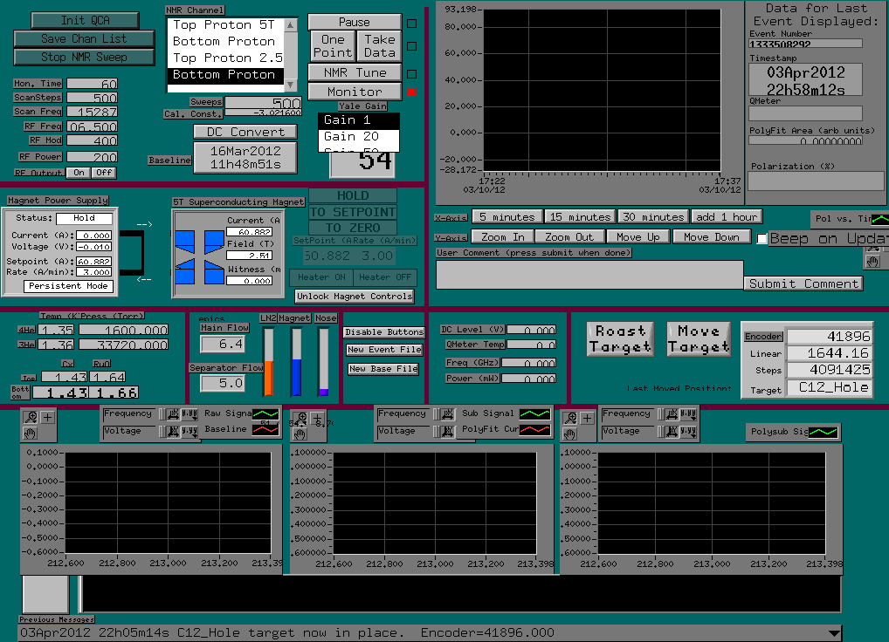Autoscale the Voltage axis on Sub Signal graph
This screenshot has height=642, width=889.
click(x=447, y=432)
